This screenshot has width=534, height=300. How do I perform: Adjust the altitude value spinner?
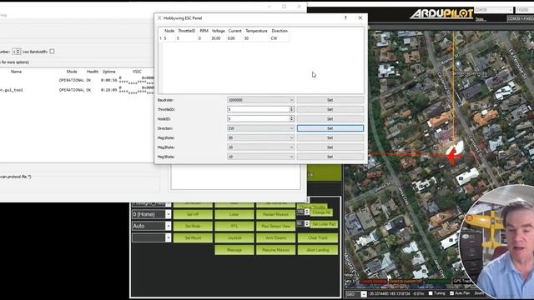[x=306, y=212]
